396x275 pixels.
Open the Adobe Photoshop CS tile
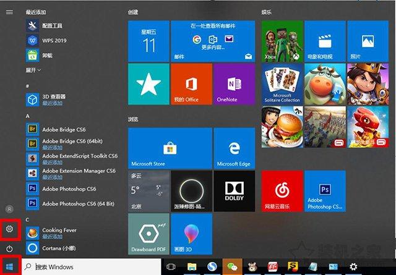pos(325,191)
